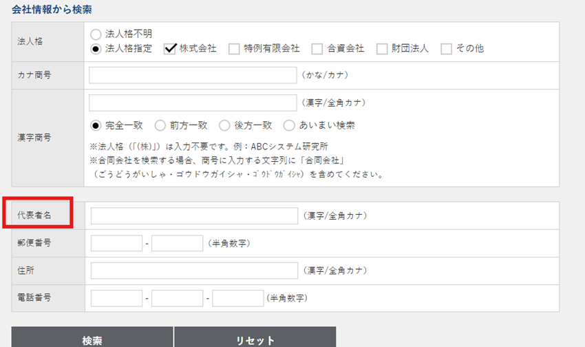Pick the 後方一致 radio button
The image size is (585, 347).
(x=224, y=125)
